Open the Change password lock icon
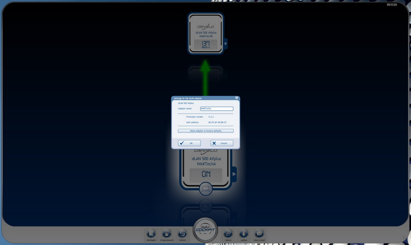Screen dimensions: 411x245 pyautogui.click(x=167, y=233)
